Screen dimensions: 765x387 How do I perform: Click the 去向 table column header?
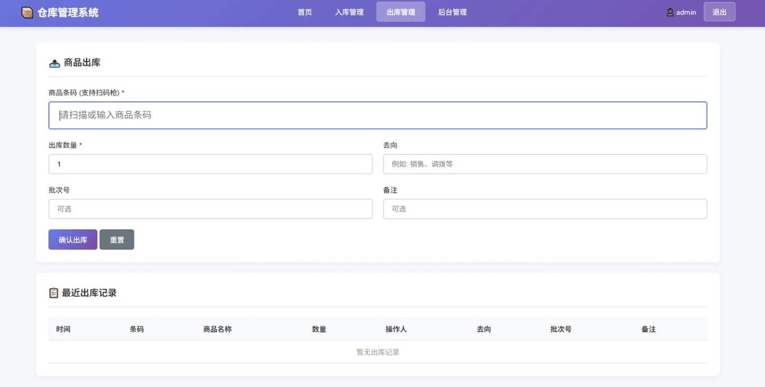[x=484, y=329]
